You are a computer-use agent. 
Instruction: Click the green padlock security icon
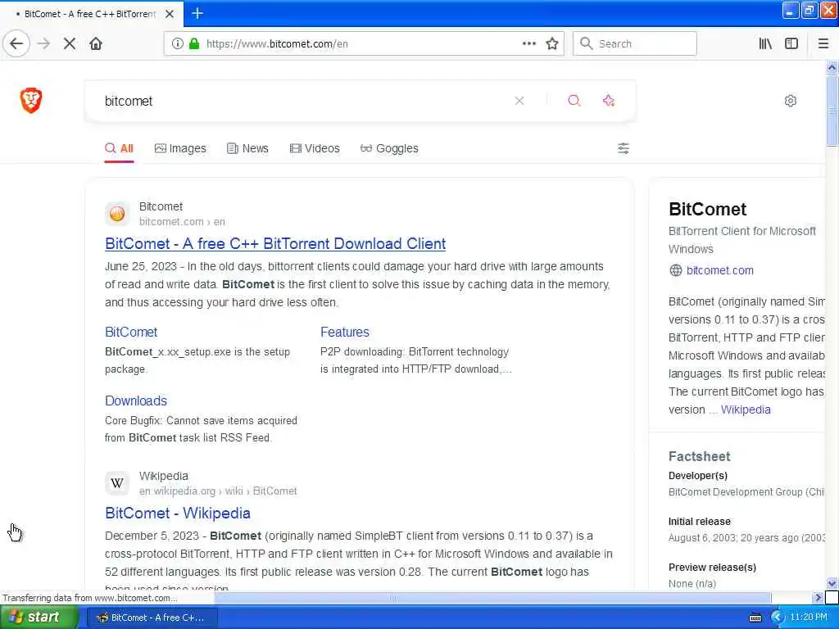194,43
